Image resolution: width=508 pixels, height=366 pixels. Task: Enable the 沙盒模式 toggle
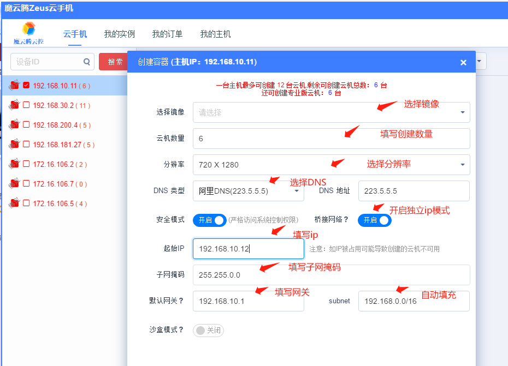[x=208, y=330]
